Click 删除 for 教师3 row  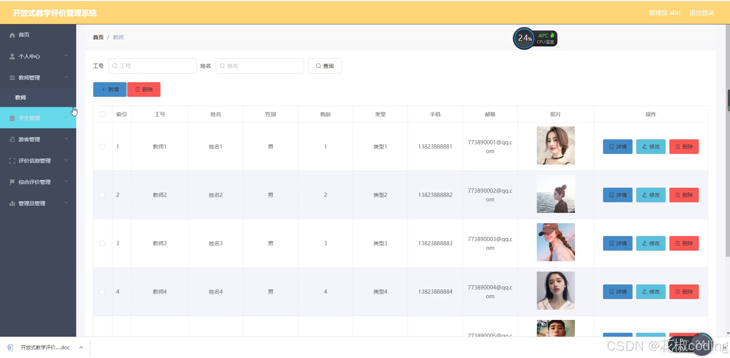tap(684, 243)
